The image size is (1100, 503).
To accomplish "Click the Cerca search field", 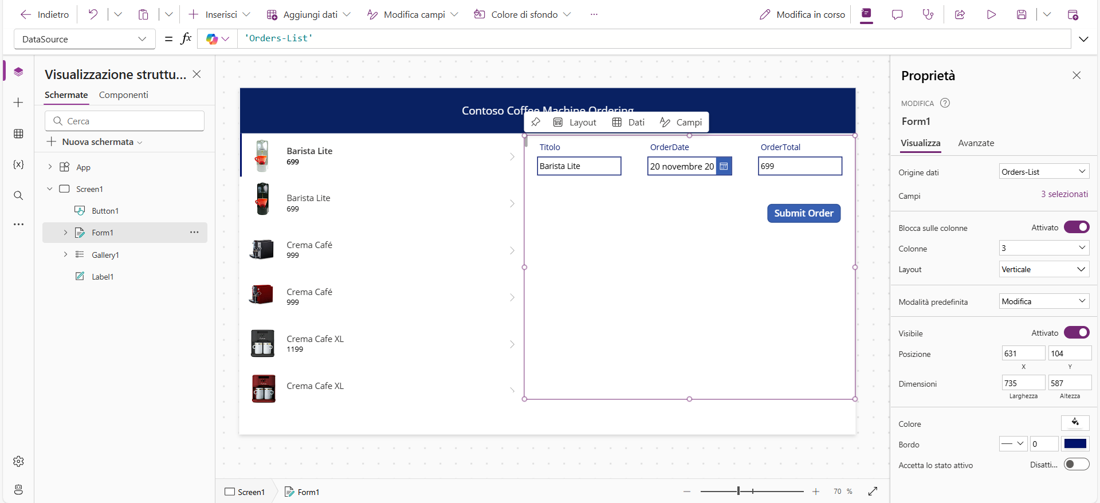I will (124, 121).
